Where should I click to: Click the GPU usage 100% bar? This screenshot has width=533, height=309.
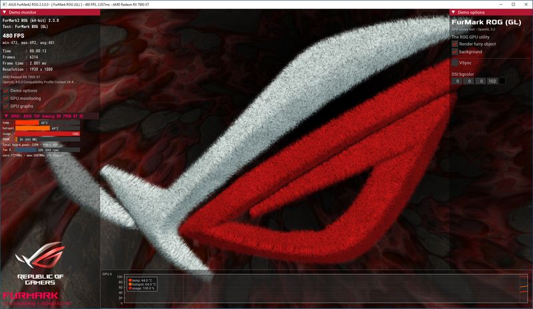click(47, 134)
